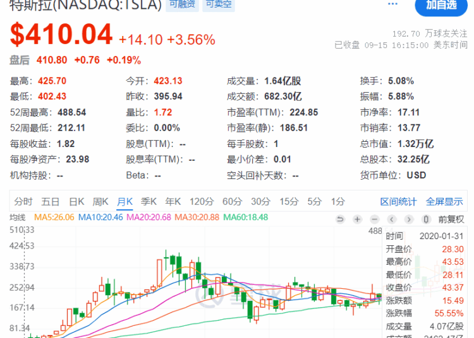Switch to 15分 chart tab
474x338 pixels.
(x=289, y=201)
